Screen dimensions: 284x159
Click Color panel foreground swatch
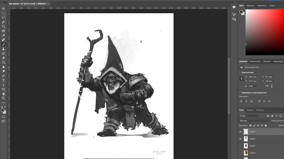(241, 12)
